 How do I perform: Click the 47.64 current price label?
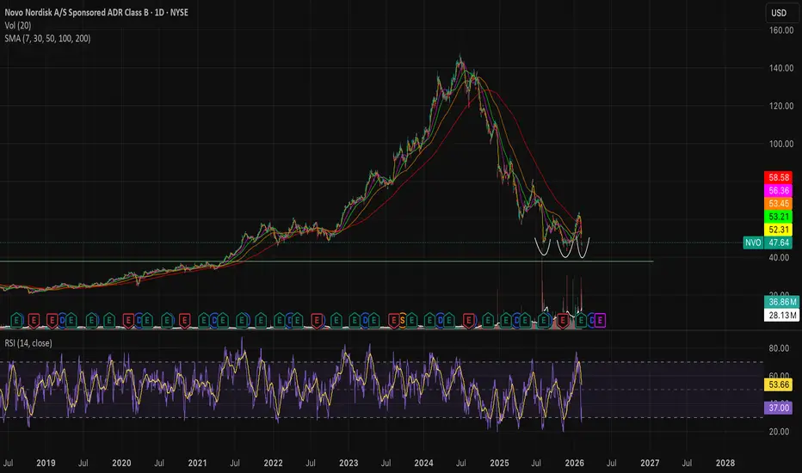779,243
